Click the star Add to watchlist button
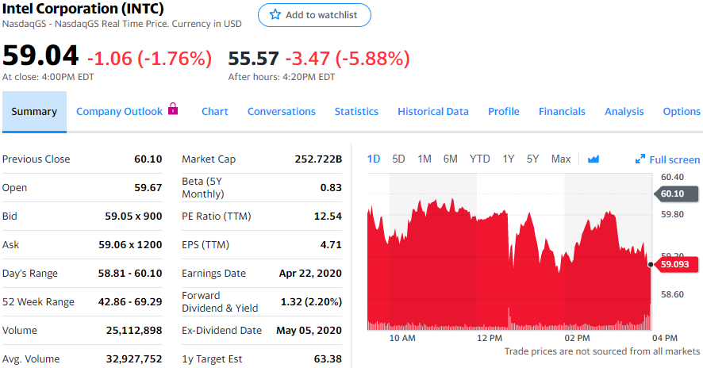 tap(314, 15)
